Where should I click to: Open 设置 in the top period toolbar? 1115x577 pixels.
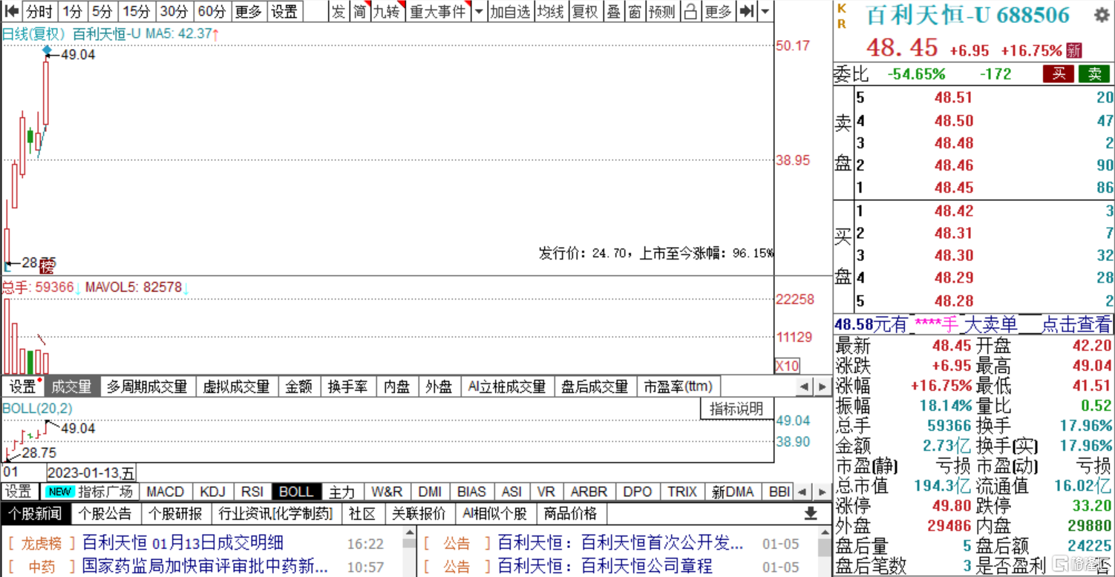pos(284,11)
